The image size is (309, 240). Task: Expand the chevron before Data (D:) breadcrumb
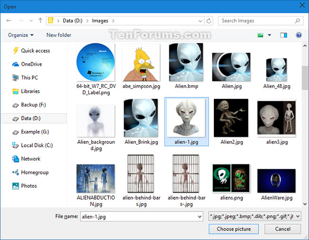coord(58,21)
